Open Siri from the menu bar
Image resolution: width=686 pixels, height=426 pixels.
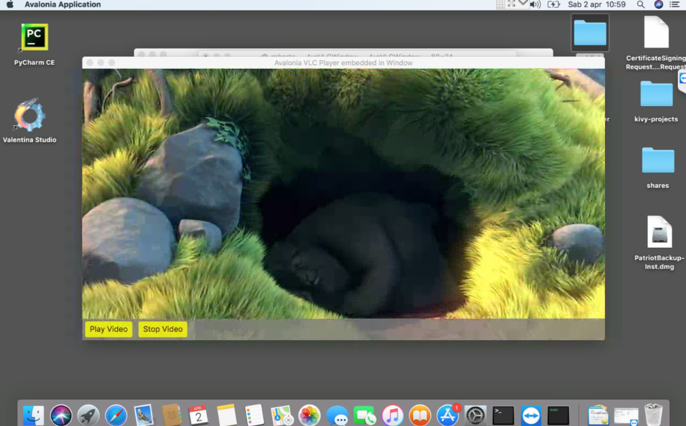659,4
